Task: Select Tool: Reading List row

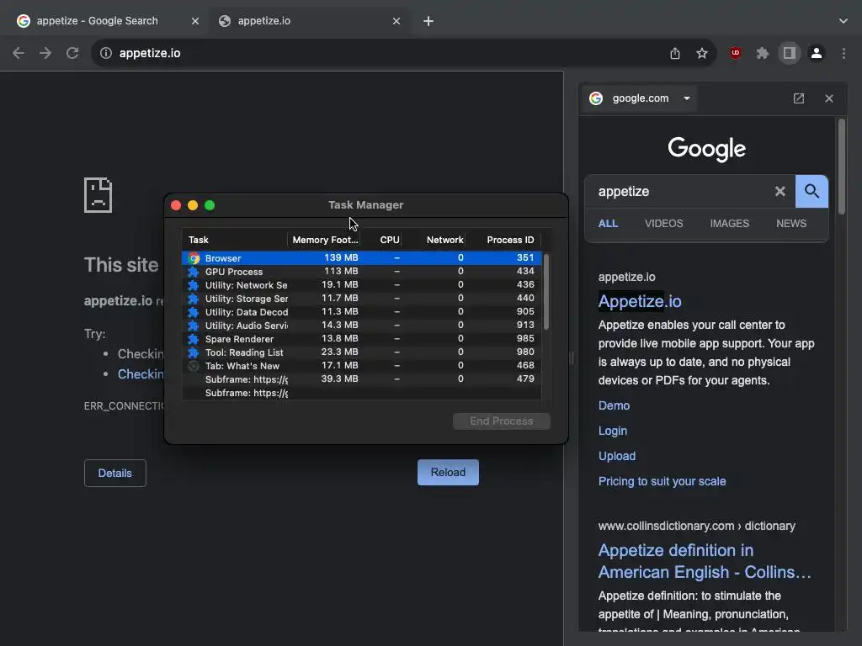Action: [x=361, y=352]
